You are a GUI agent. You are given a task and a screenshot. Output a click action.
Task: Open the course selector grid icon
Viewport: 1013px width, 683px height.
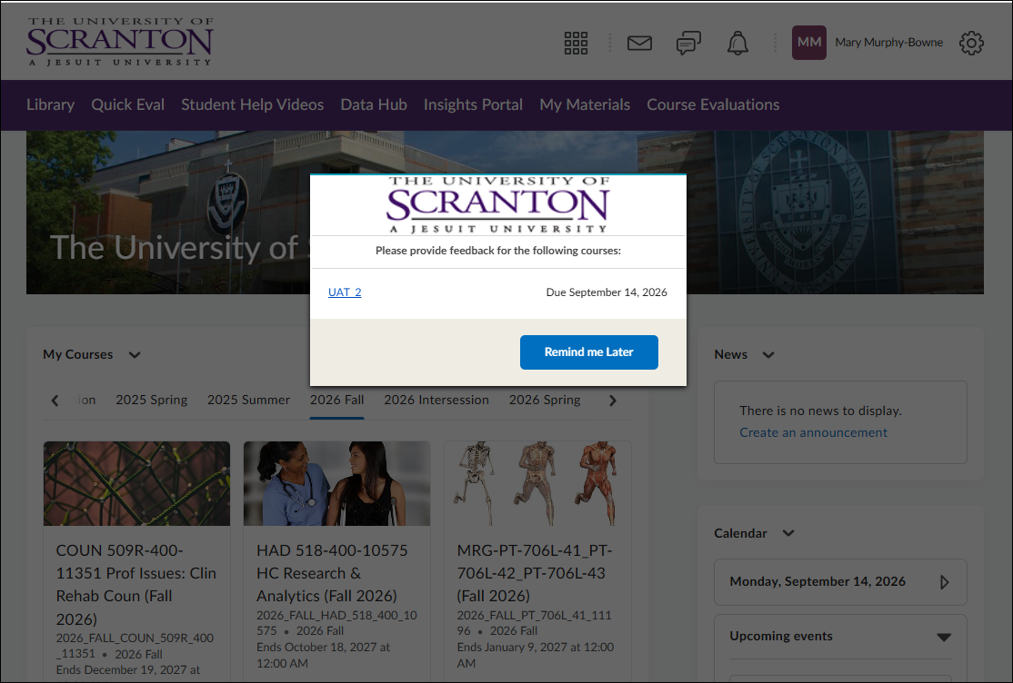coord(576,44)
